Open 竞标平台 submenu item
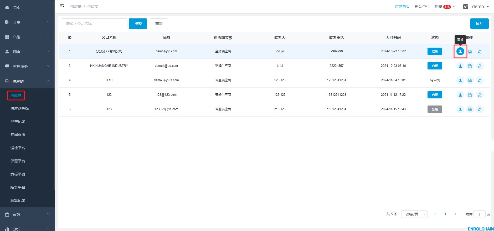Screen dimensions: 494x231 pyautogui.click(x=18, y=174)
